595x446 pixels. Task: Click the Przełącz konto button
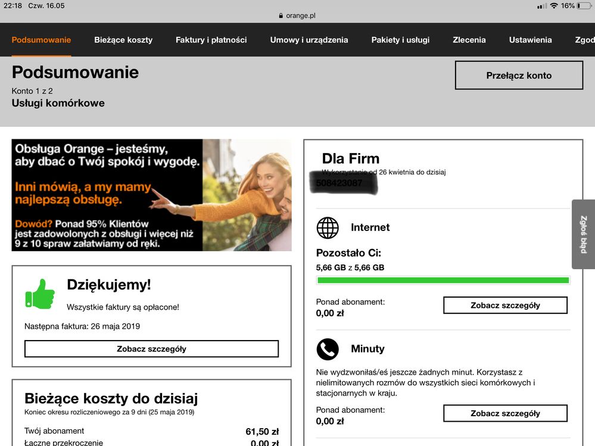(519, 75)
